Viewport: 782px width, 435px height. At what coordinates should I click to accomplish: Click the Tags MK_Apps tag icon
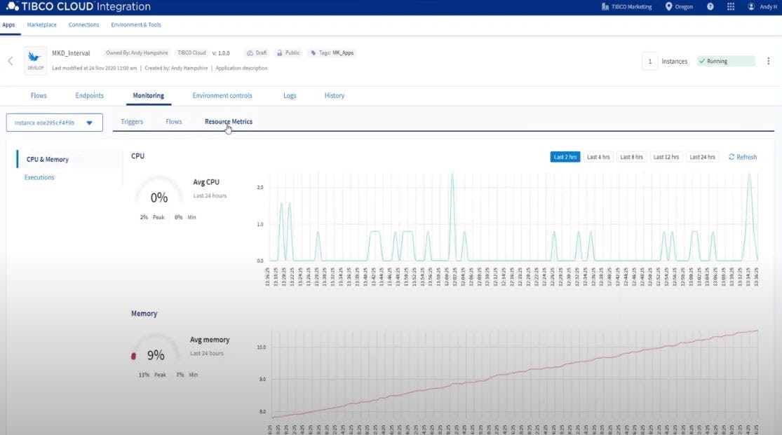pyautogui.click(x=314, y=53)
